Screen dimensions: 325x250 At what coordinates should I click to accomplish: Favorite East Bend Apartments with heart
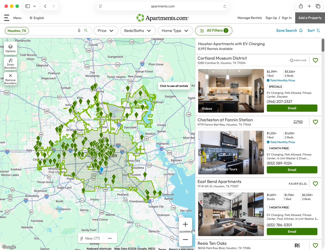(315, 183)
